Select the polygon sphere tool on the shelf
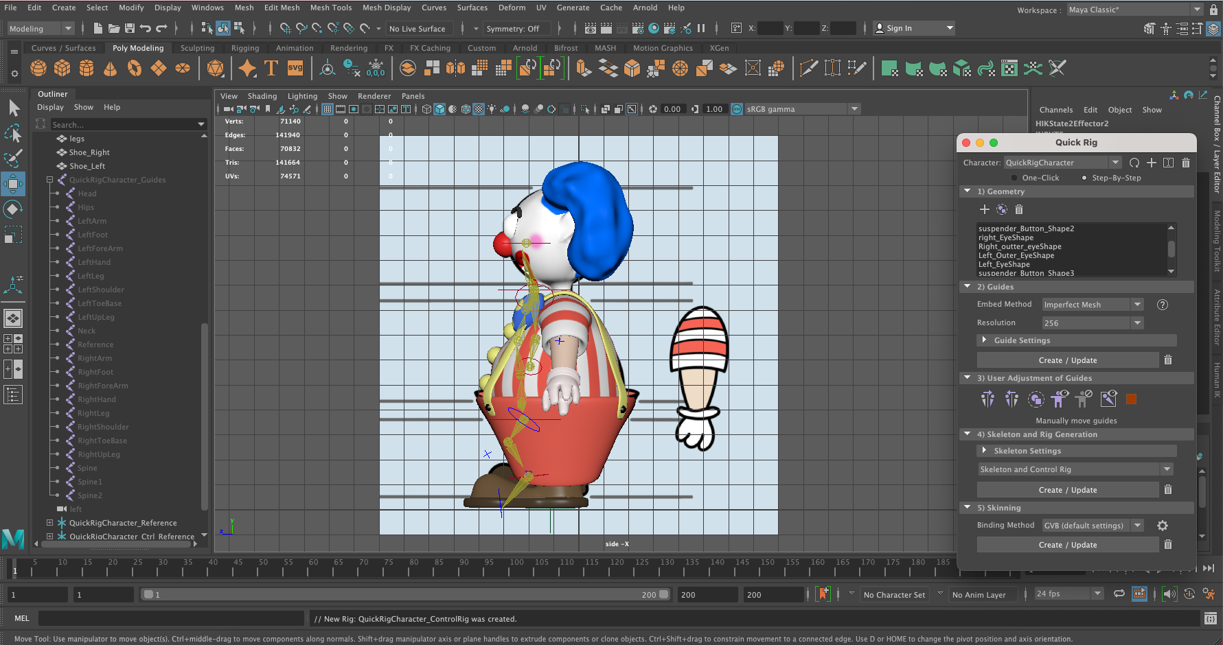The height and width of the screenshot is (645, 1223). pos(38,68)
